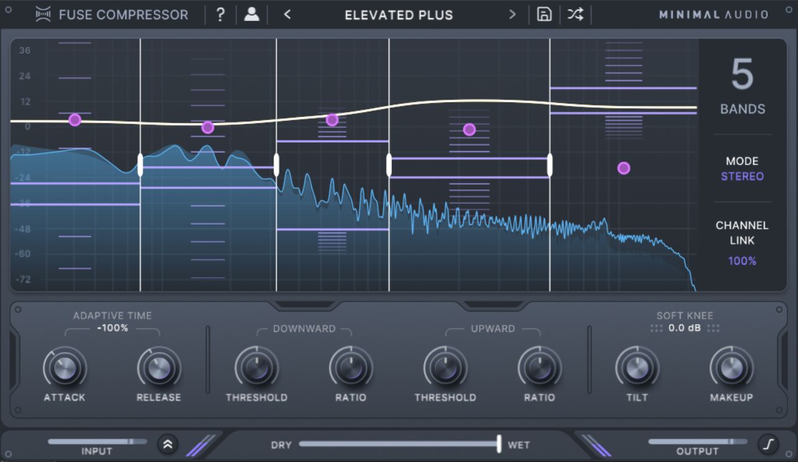Click the WET label
Screen dimensions: 798x462
(x=519, y=445)
